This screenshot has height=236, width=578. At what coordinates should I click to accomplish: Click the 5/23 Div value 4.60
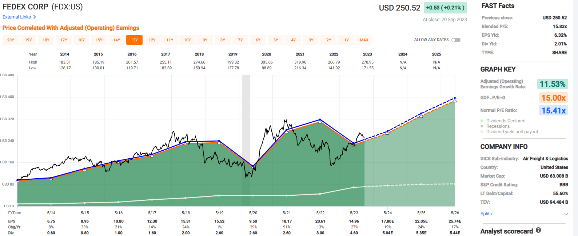click(354, 233)
